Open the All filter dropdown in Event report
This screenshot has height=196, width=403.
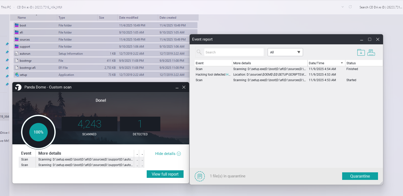(285, 52)
